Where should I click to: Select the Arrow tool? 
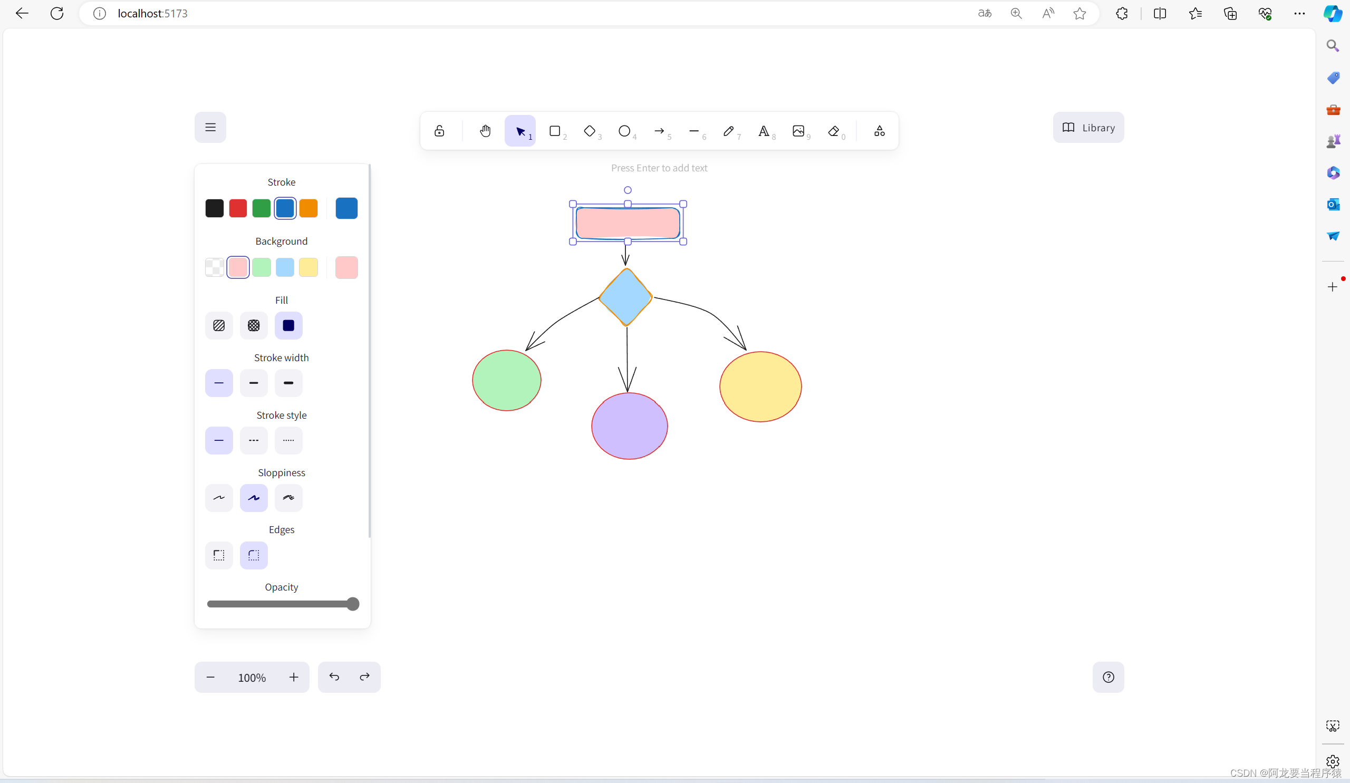[660, 131]
